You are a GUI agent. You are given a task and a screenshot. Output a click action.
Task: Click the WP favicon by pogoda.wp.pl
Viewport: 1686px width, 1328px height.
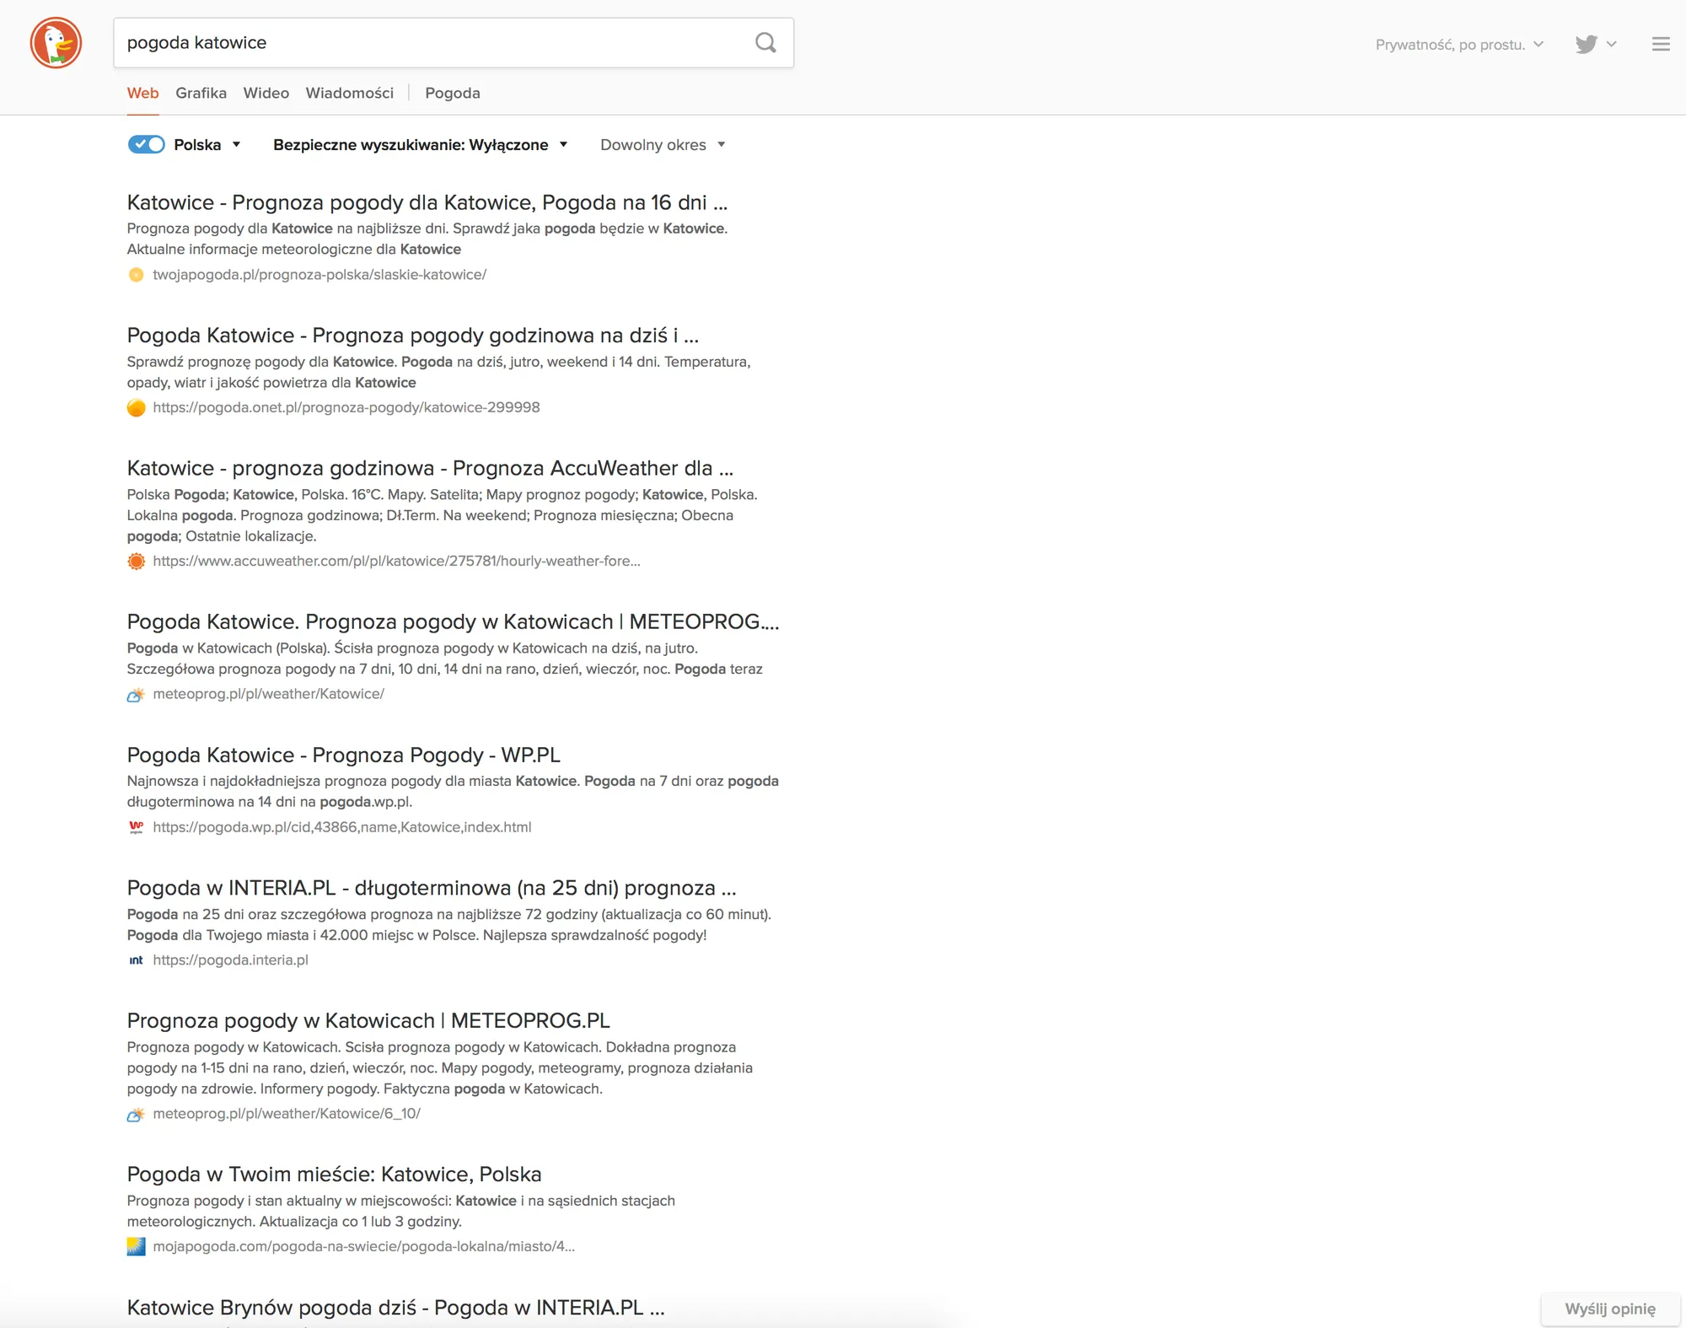136,827
